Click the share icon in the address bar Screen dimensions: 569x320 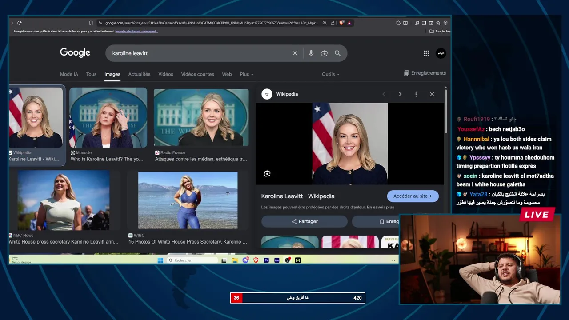point(333,23)
